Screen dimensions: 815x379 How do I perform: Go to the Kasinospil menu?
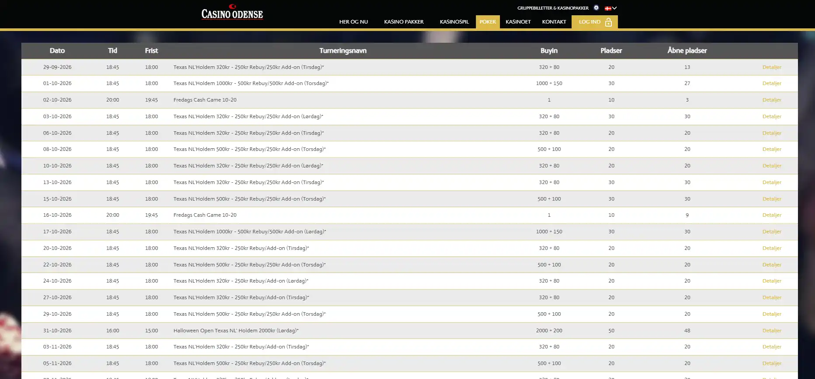pos(454,22)
